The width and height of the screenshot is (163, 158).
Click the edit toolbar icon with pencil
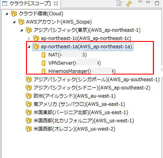coord(120,3)
